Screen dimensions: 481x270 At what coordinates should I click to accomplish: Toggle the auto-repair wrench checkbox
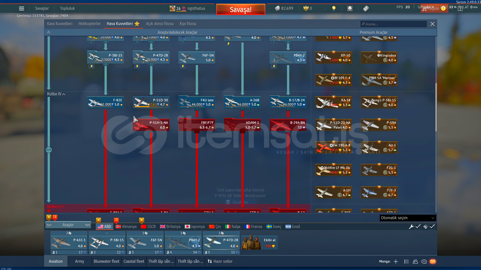coord(418,227)
